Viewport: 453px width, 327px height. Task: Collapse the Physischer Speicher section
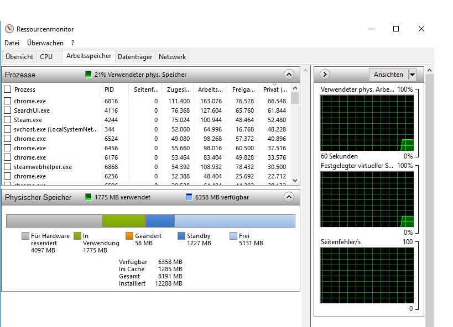[289, 197]
